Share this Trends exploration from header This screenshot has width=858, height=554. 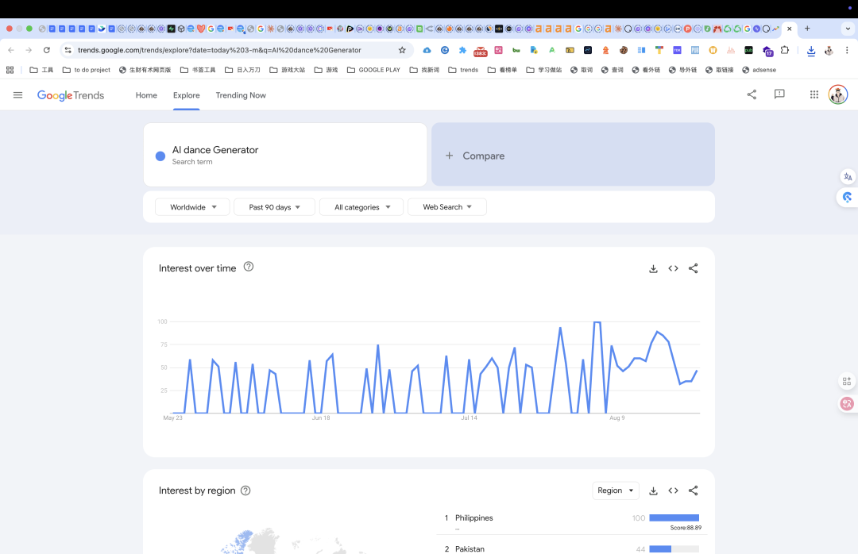click(x=752, y=94)
